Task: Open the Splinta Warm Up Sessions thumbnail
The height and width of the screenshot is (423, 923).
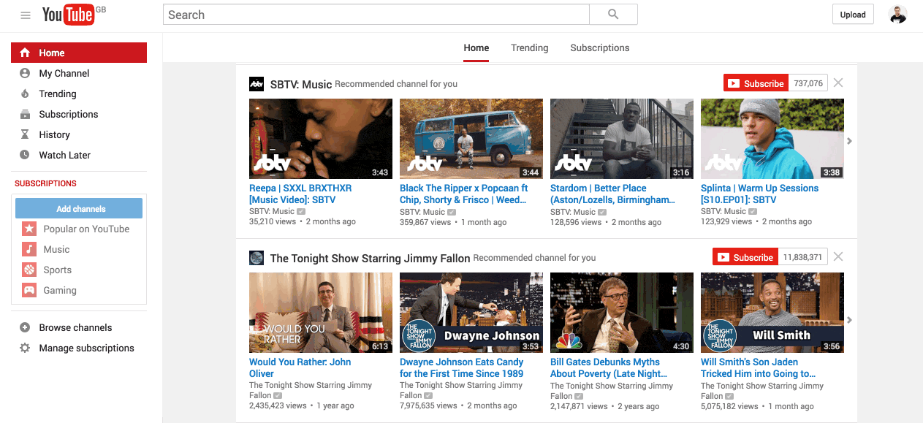Action: (x=772, y=139)
